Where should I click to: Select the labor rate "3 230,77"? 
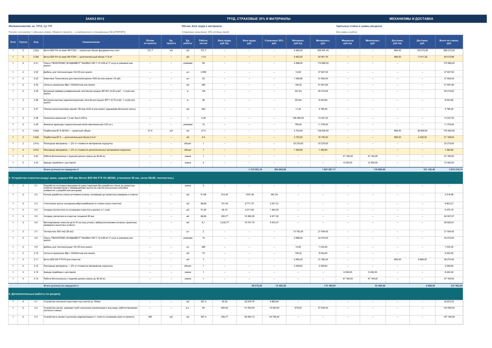coord(225,222)
